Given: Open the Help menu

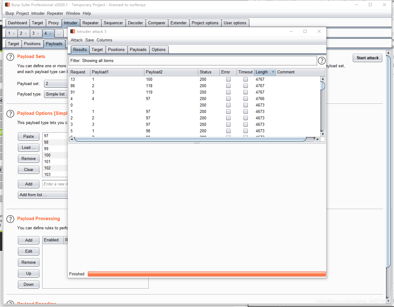Looking at the screenshot, I should coord(87,13).
